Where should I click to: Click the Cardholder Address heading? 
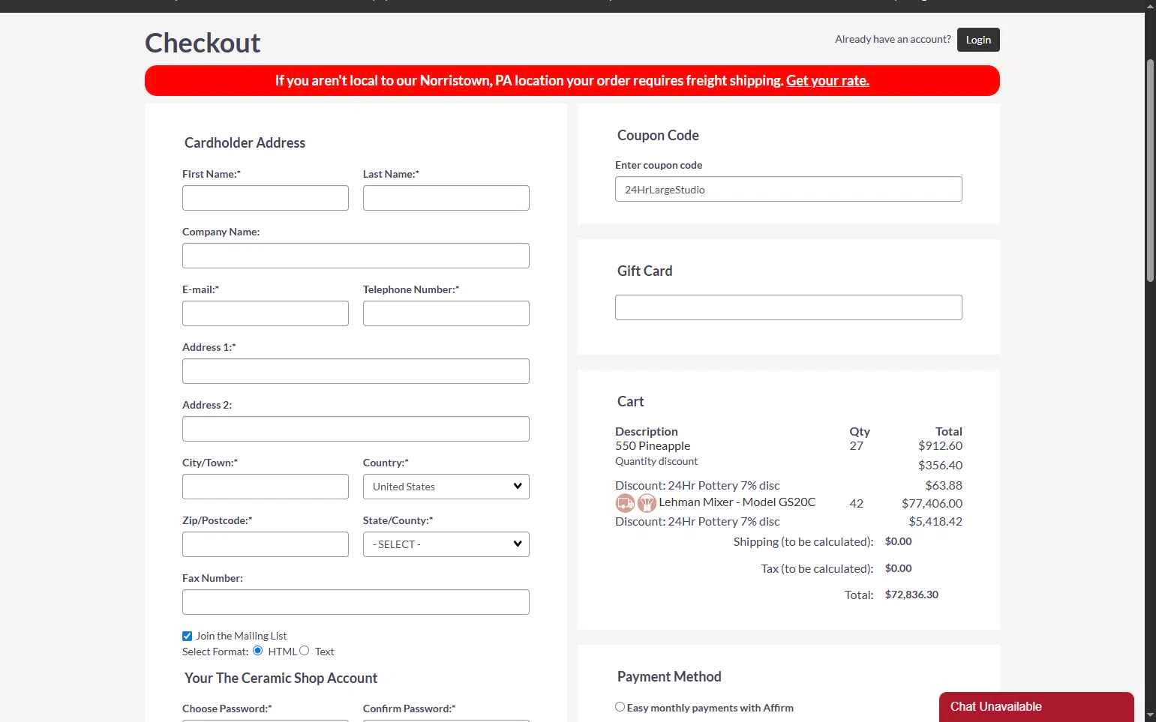245,142
